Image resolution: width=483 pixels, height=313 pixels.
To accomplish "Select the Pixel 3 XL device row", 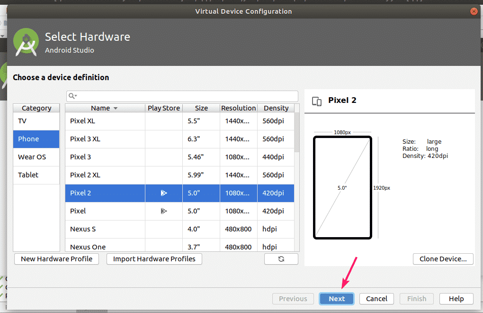I will tap(179, 139).
